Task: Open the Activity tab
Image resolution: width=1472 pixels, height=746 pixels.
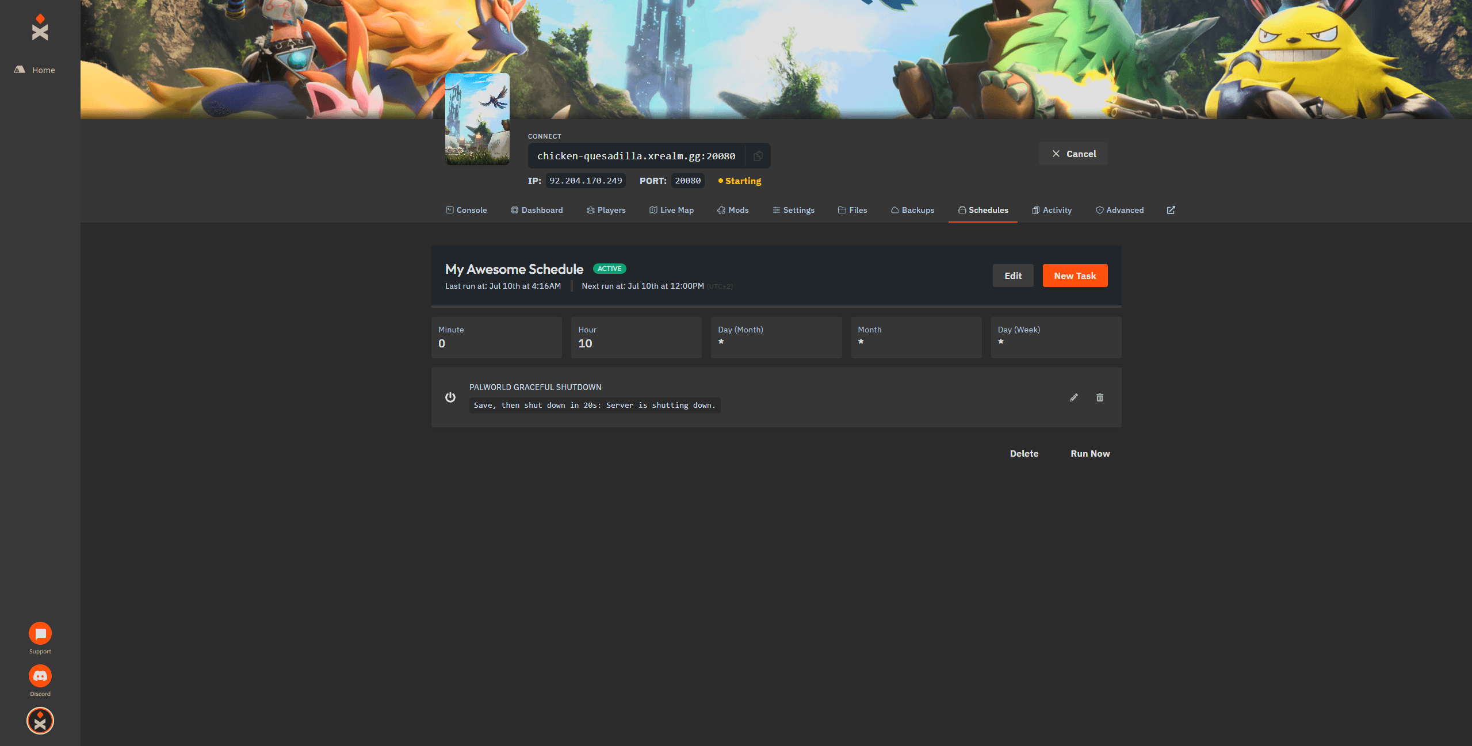Action: [1052, 210]
